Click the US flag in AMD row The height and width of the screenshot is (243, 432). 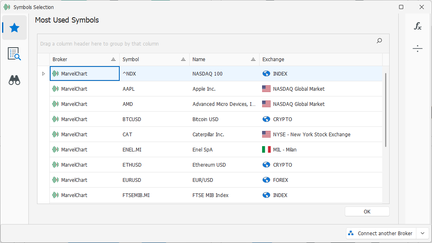[x=266, y=104]
